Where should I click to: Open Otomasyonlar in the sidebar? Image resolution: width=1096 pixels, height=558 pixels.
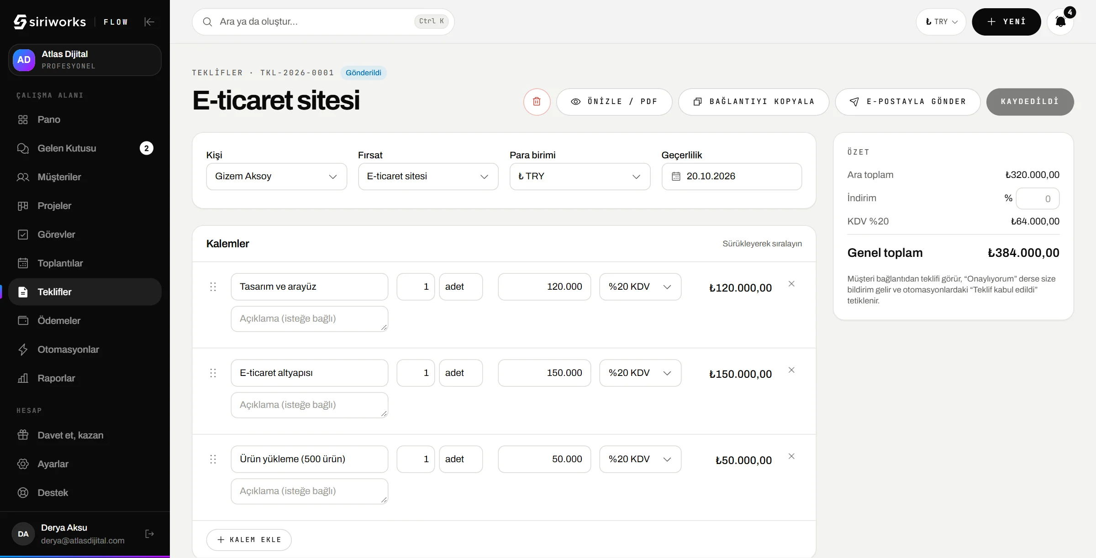coord(85,349)
